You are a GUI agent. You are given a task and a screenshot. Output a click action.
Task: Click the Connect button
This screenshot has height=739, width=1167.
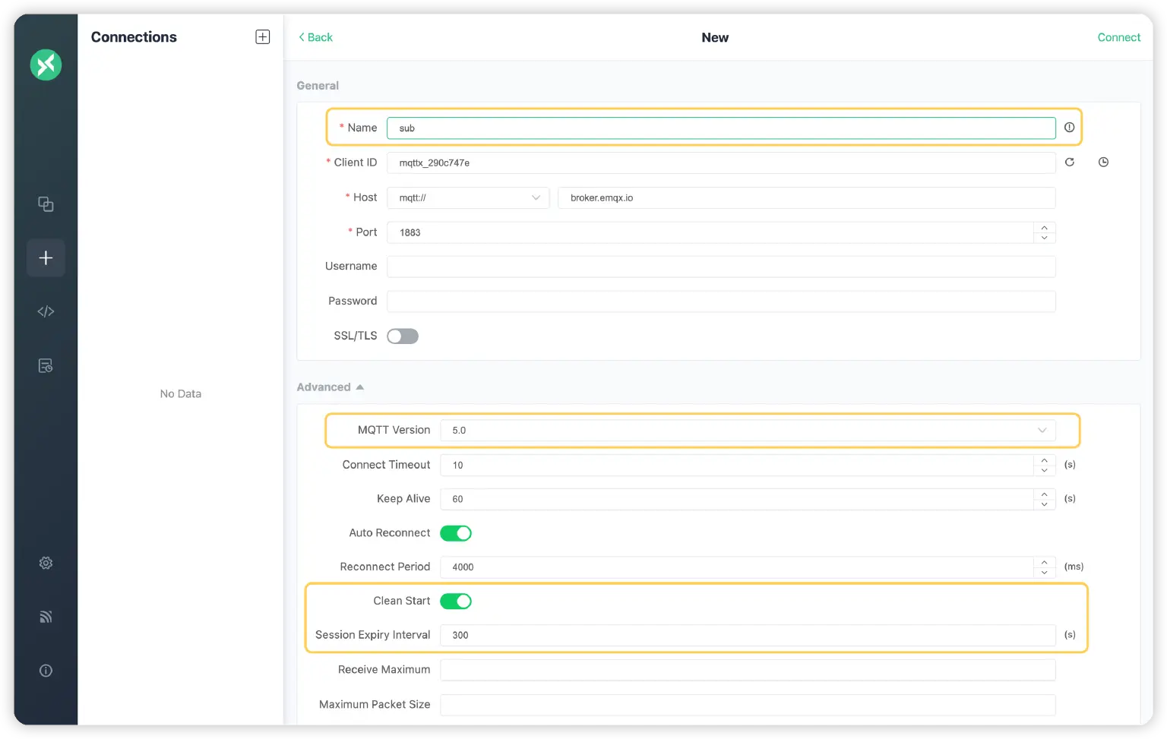[1118, 37]
